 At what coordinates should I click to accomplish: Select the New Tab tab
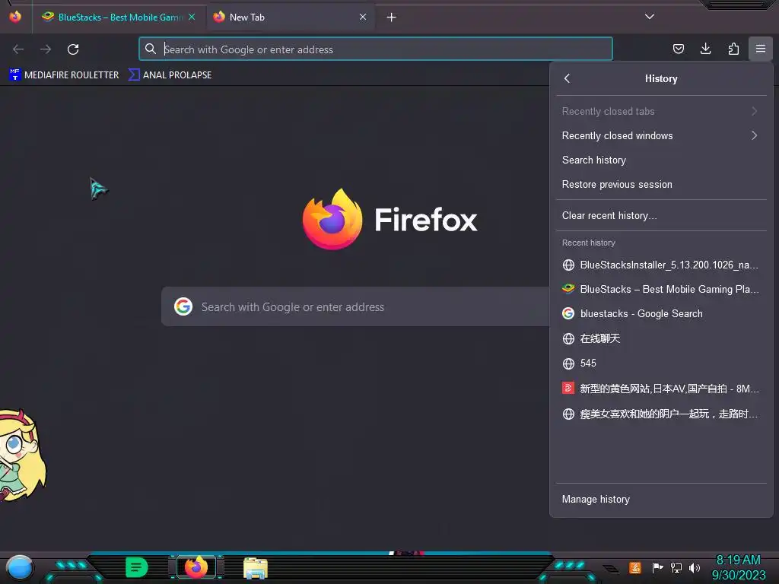(x=291, y=17)
